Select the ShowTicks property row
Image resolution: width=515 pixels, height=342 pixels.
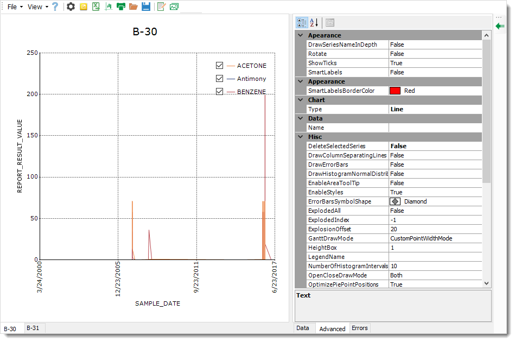(394, 63)
